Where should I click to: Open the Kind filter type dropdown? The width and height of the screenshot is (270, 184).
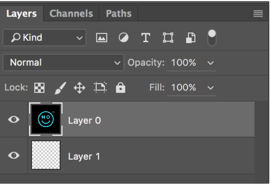coord(44,38)
